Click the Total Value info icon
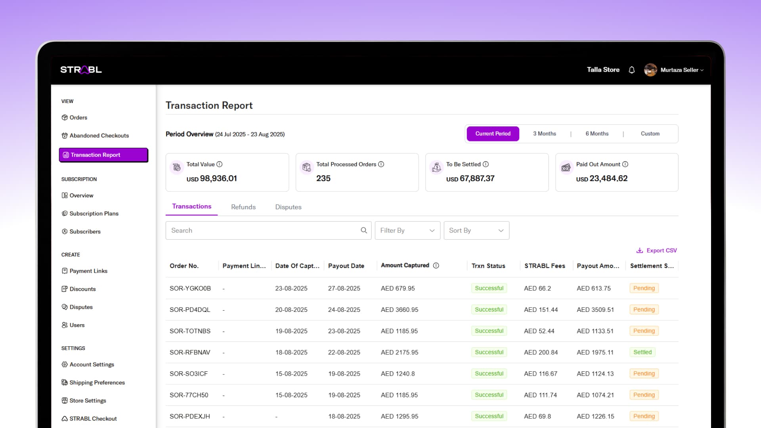The image size is (761, 428). pos(219,164)
